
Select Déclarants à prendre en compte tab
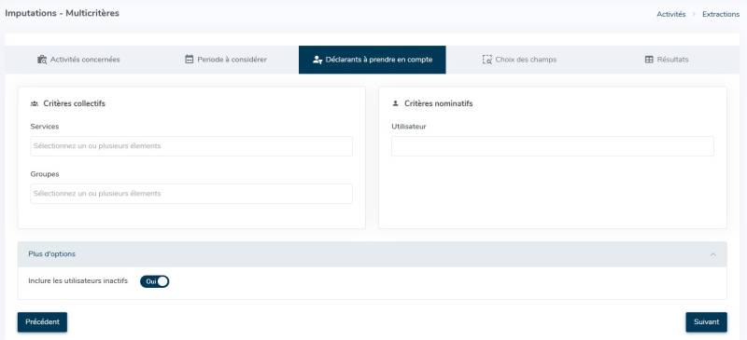click(x=372, y=60)
